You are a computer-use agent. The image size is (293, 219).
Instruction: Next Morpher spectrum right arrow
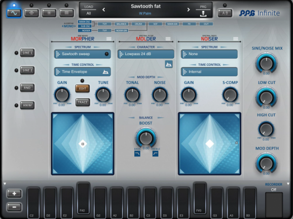(97, 47)
